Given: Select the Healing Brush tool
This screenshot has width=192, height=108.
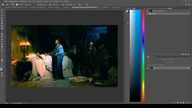Looking at the screenshot, I should (2, 28).
